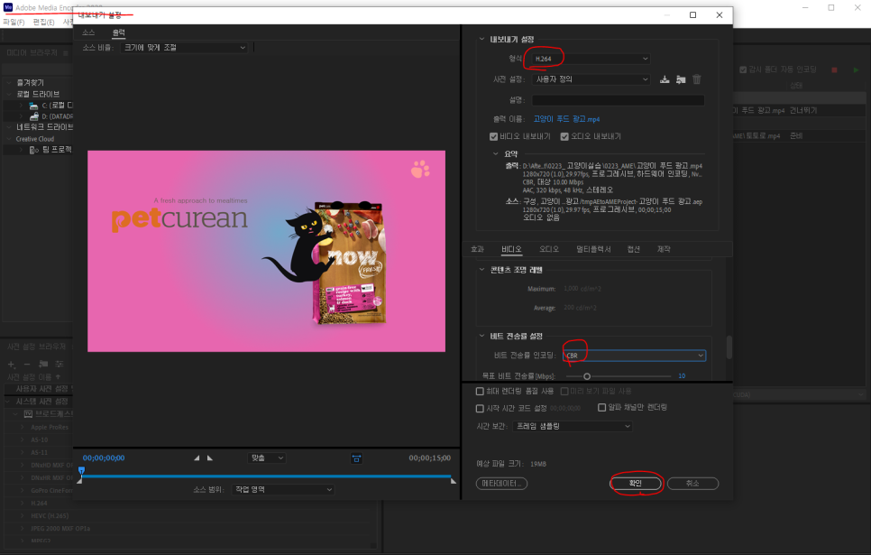This screenshot has height=555, width=871.
Task: Select 네트워크 드라이브 in Media Browser tree
Action: pyautogui.click(x=44, y=127)
